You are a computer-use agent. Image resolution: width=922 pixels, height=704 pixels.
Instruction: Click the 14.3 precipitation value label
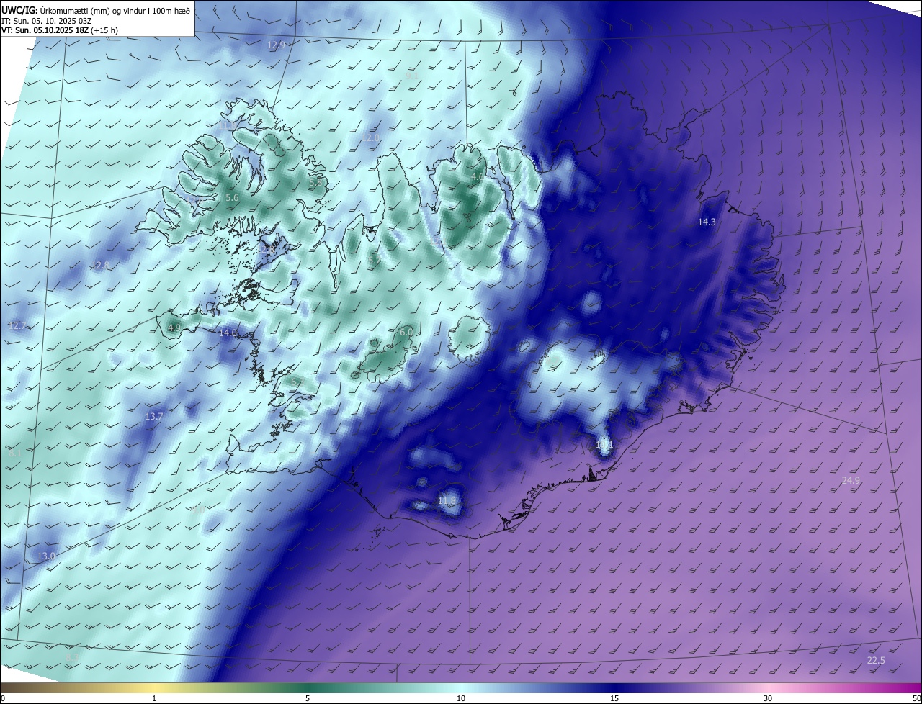[707, 222]
